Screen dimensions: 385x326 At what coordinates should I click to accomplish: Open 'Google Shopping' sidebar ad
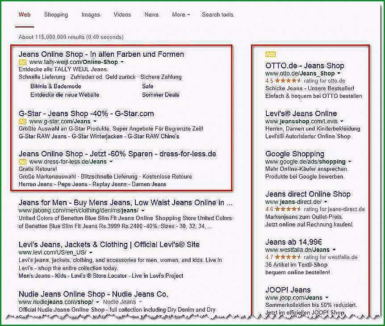click(295, 154)
